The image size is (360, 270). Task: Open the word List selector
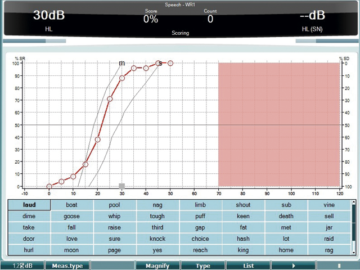[248, 265]
